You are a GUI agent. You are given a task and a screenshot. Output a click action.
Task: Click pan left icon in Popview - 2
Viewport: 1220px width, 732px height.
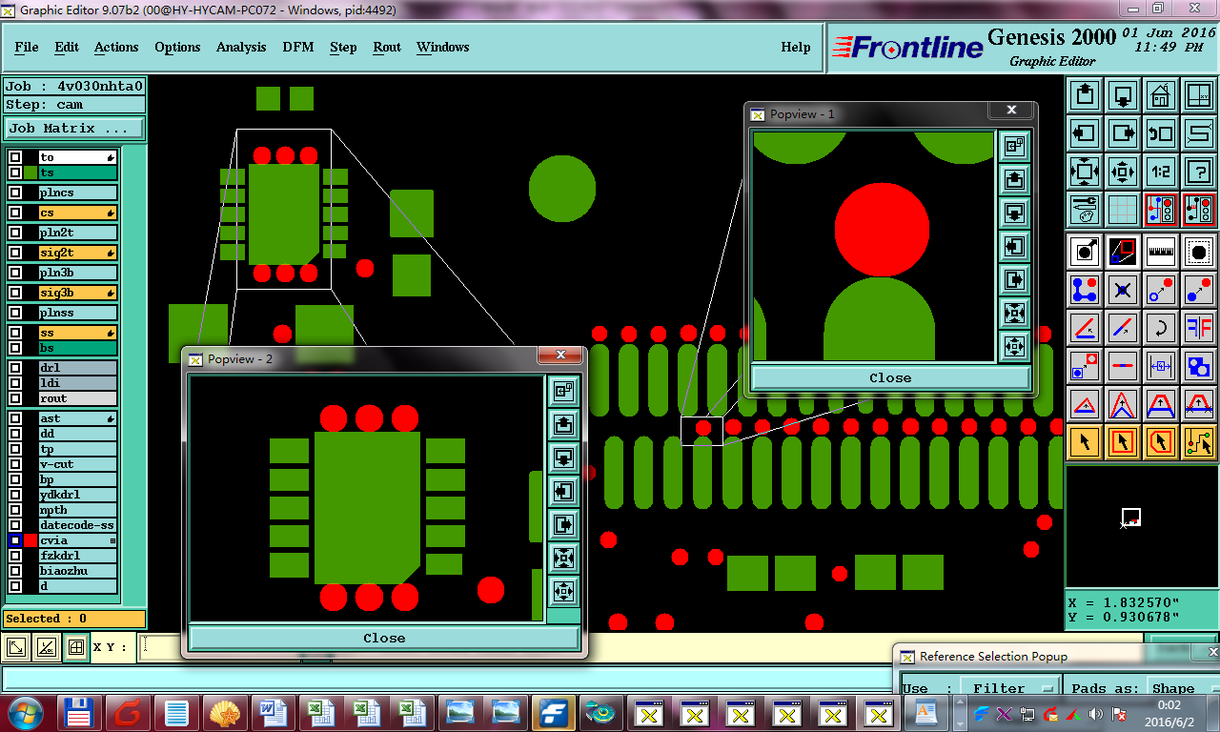coord(563,492)
